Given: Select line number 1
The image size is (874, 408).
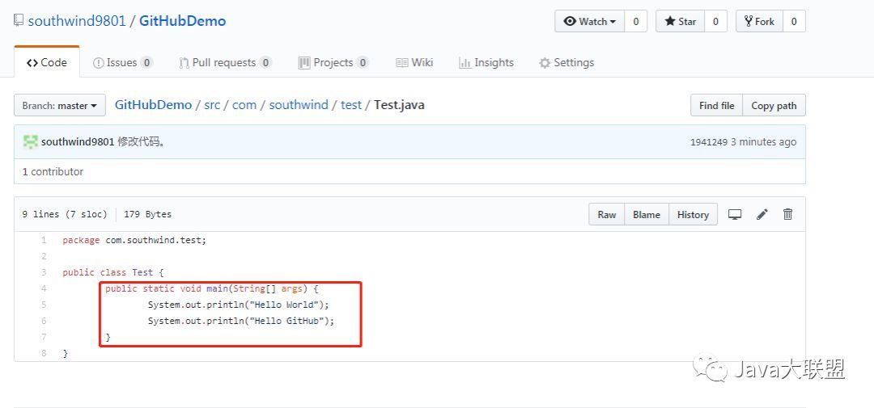Looking at the screenshot, I should pos(44,240).
